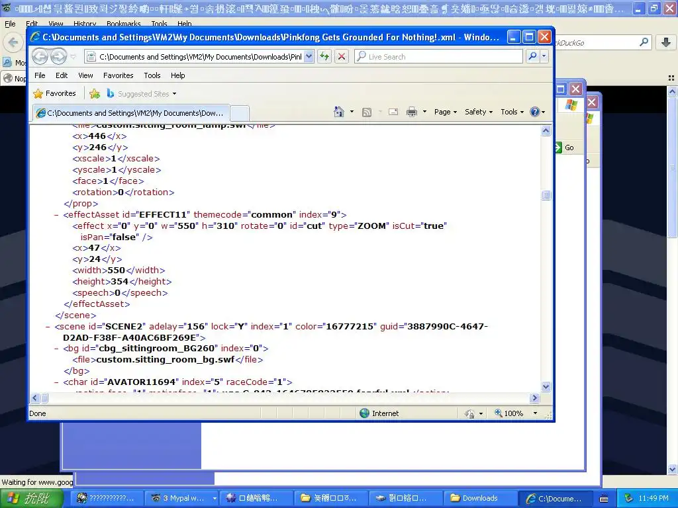Click the vertical scrollbar down arrow

[546, 386]
